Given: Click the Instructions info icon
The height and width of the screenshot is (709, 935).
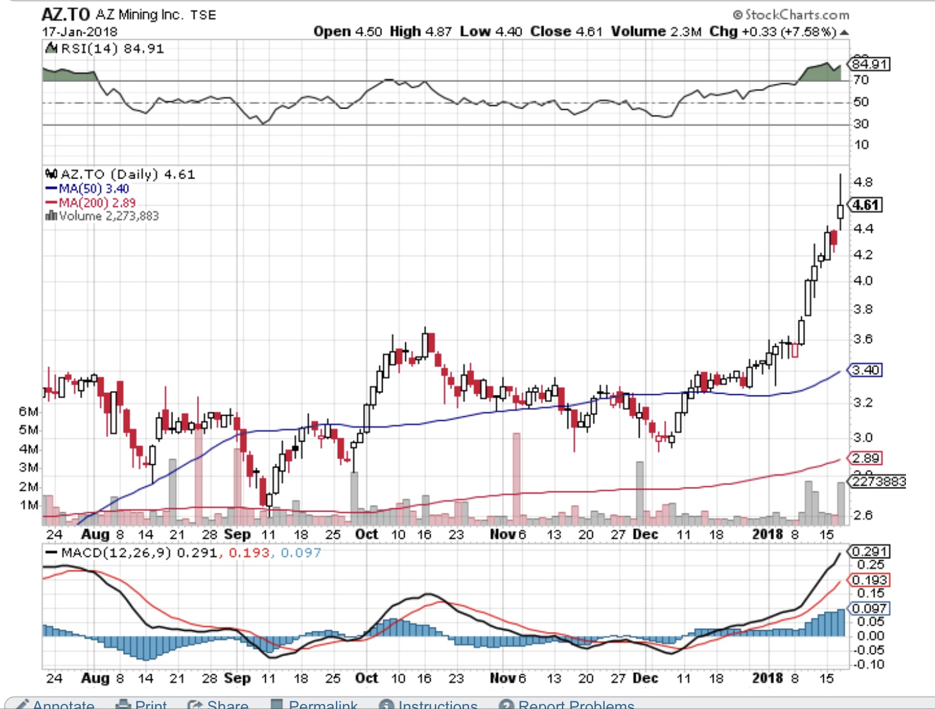Looking at the screenshot, I should tap(386, 704).
